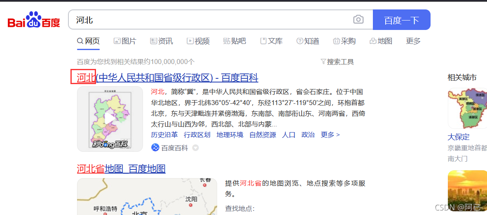The height and width of the screenshot is (215, 487).
Task: Open the 贴吧 tab
Action: pyautogui.click(x=234, y=41)
